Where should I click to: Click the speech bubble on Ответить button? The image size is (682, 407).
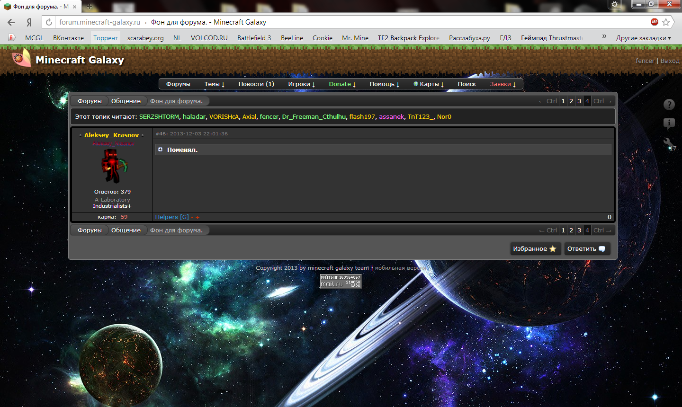(x=602, y=249)
